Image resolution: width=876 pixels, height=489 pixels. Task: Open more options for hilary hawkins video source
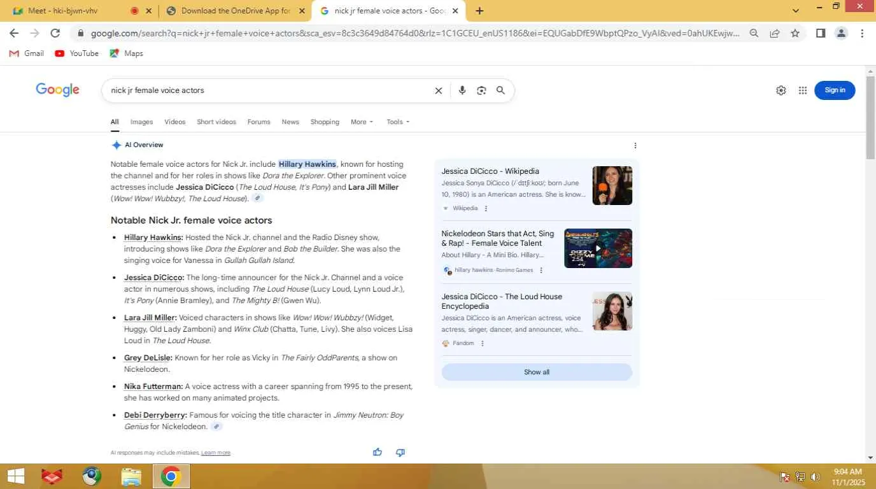click(x=541, y=270)
